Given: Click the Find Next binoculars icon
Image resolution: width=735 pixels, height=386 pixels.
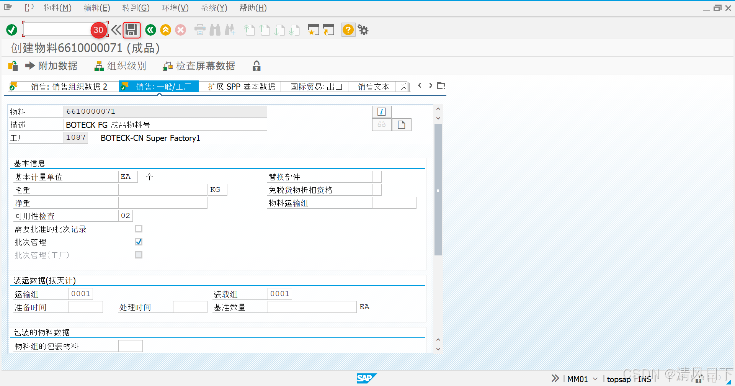Looking at the screenshot, I should [x=230, y=30].
